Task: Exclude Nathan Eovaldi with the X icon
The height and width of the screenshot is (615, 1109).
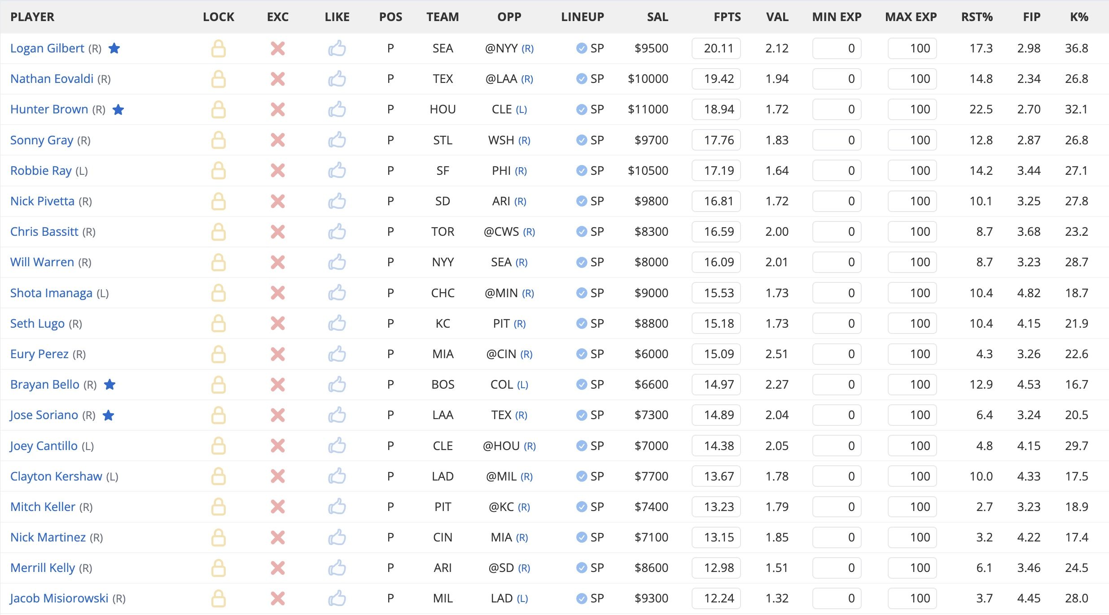Action: pos(278,79)
